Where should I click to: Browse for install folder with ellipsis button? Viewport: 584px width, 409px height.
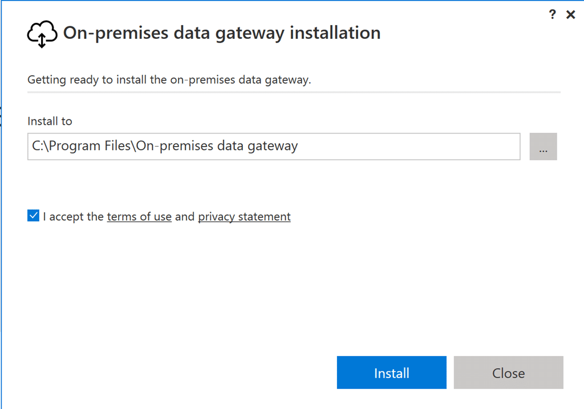click(543, 147)
